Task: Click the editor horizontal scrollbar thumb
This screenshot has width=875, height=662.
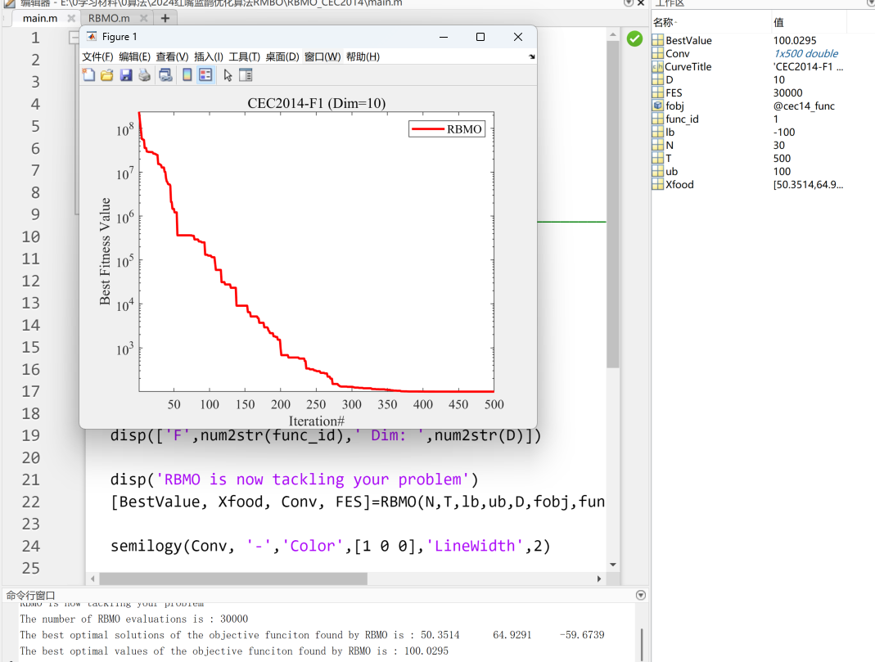Action: coord(233,579)
